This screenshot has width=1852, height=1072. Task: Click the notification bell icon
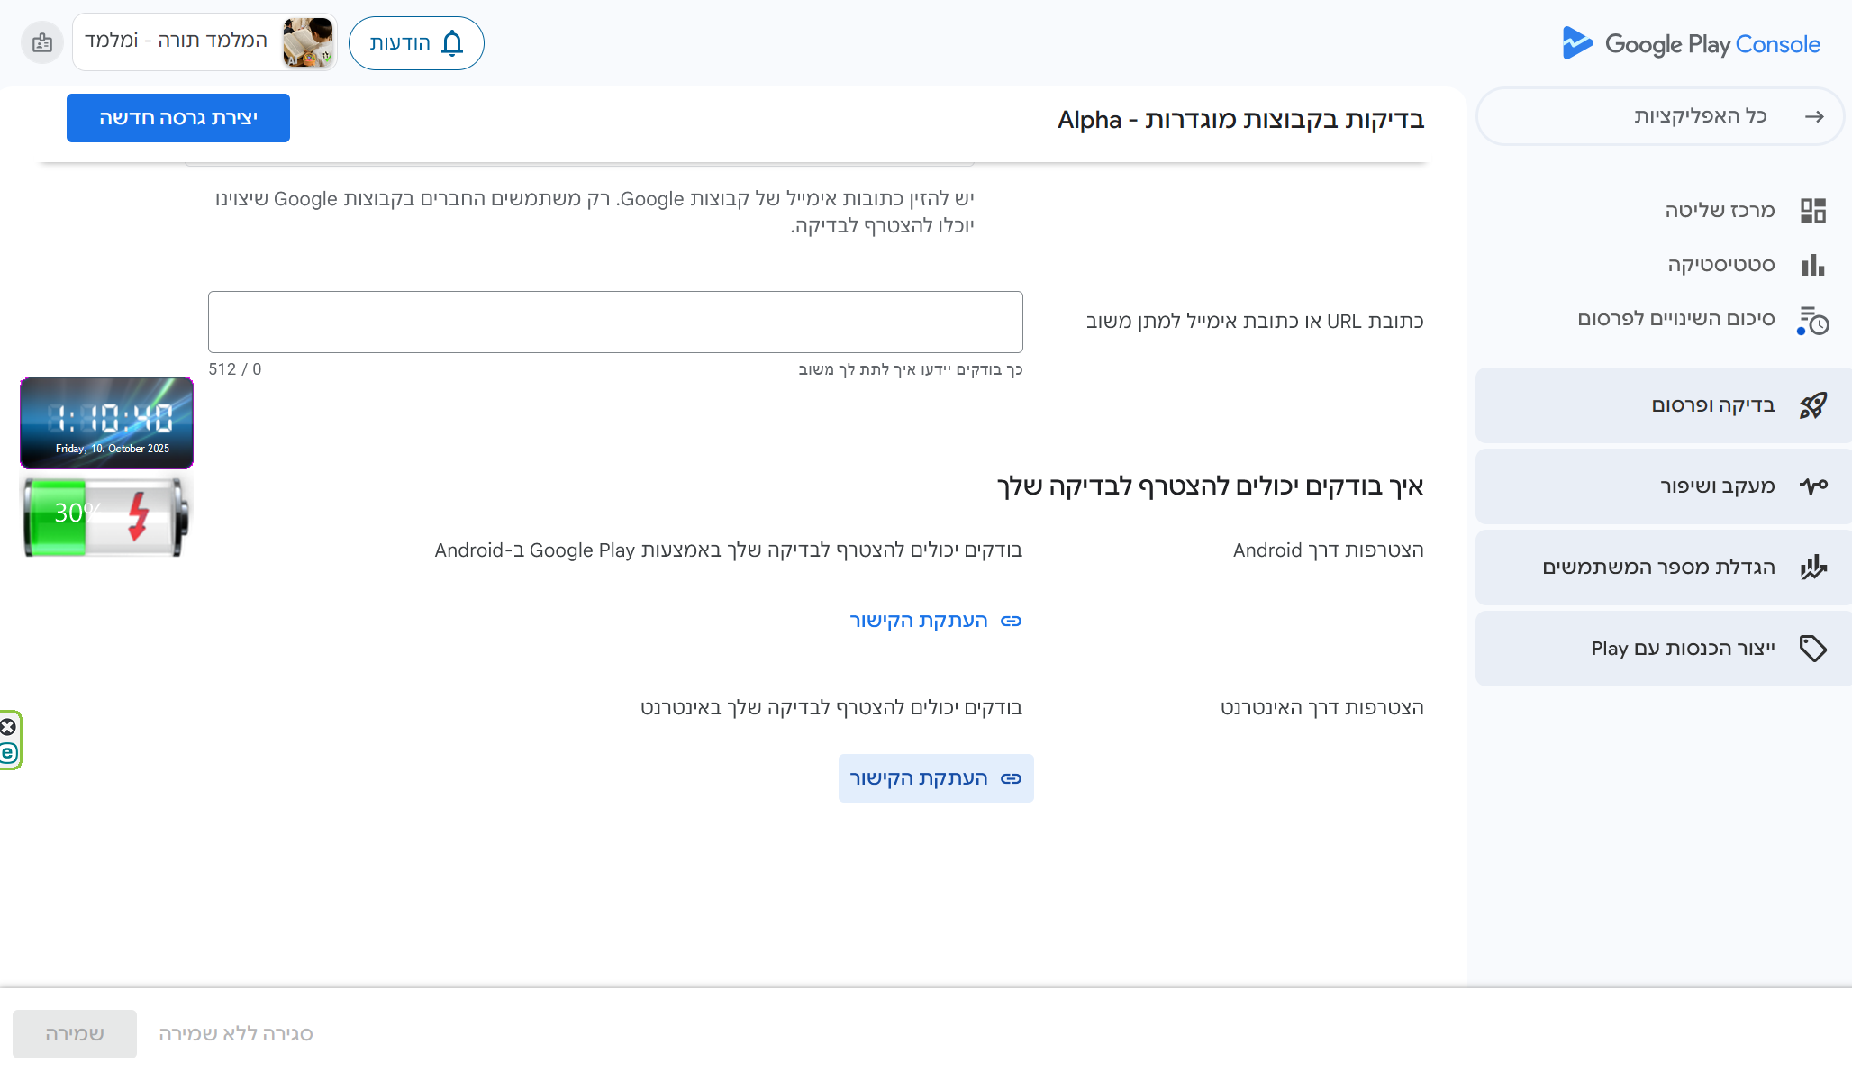click(452, 43)
